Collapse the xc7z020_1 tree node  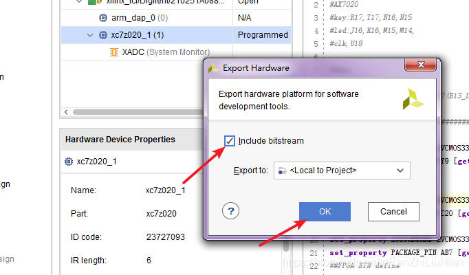click(89, 35)
